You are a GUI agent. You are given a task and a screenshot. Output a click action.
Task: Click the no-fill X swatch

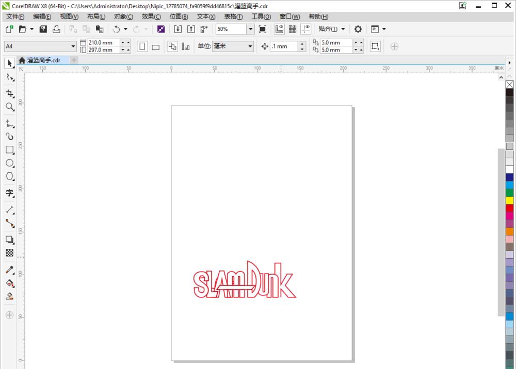point(509,85)
